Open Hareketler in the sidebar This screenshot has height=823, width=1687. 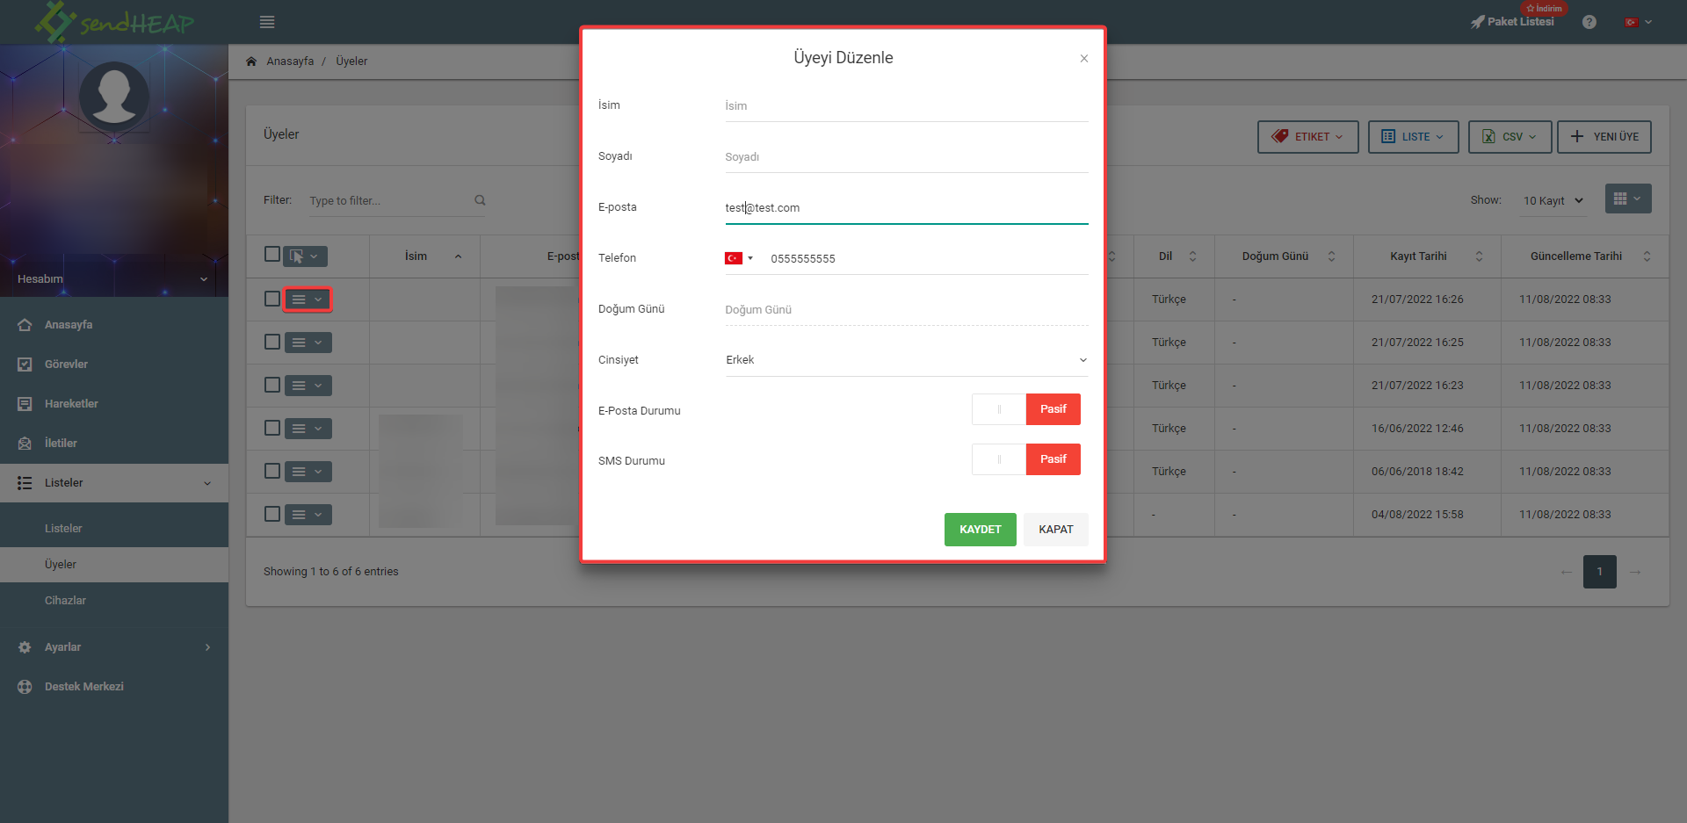pyautogui.click(x=114, y=404)
